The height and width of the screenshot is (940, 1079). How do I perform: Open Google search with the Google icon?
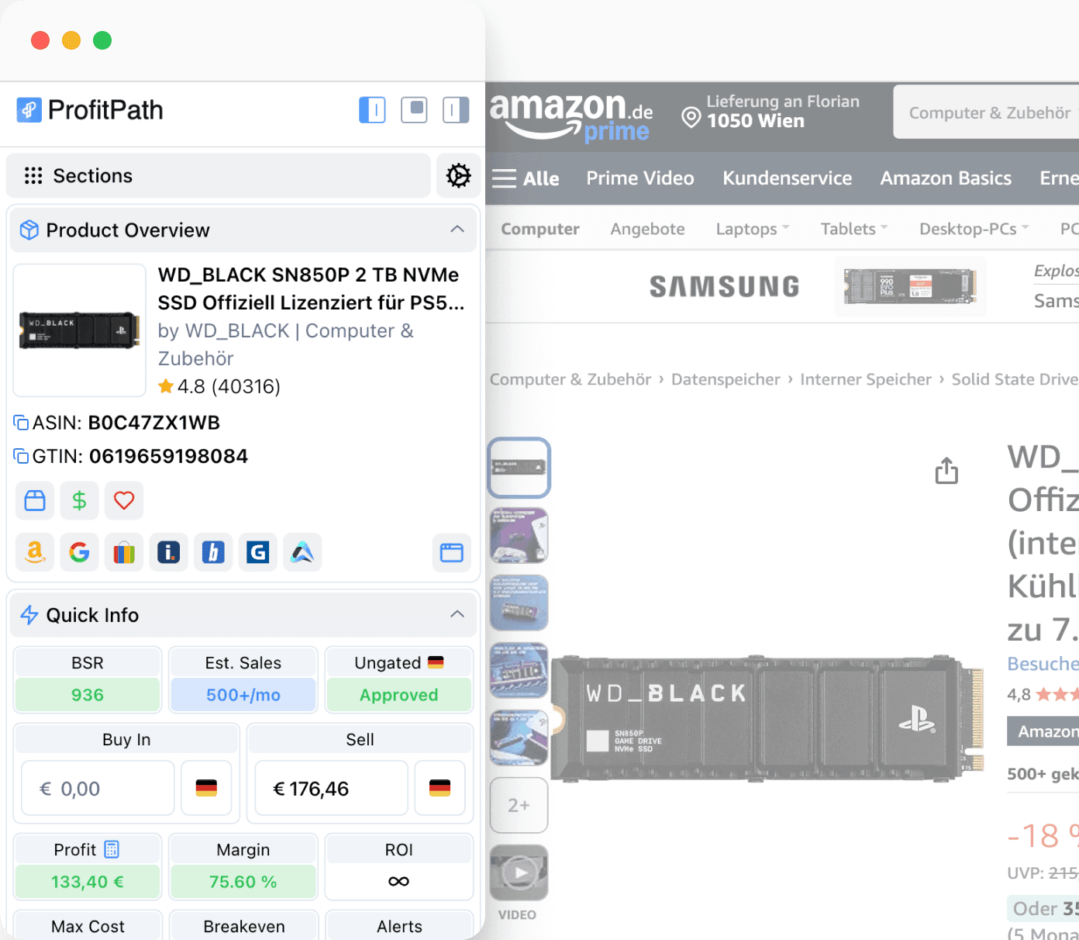click(x=79, y=552)
